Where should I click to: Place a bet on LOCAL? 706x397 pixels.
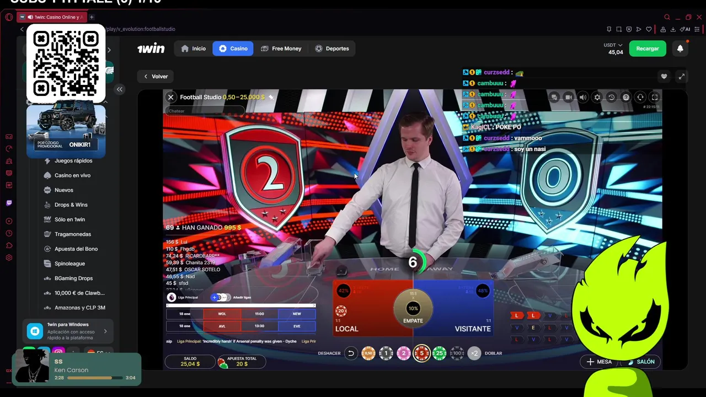(364, 309)
